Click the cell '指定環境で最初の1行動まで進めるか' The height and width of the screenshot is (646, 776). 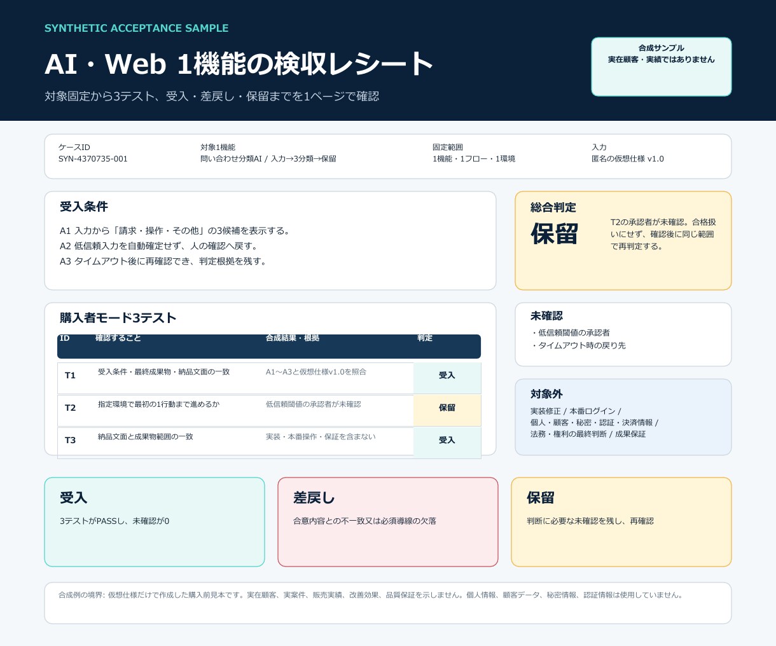click(158, 404)
